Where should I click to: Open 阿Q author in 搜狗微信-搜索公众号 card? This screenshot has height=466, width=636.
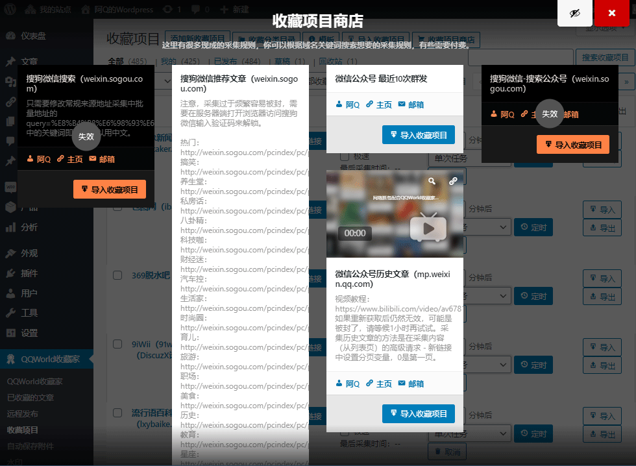(x=502, y=114)
